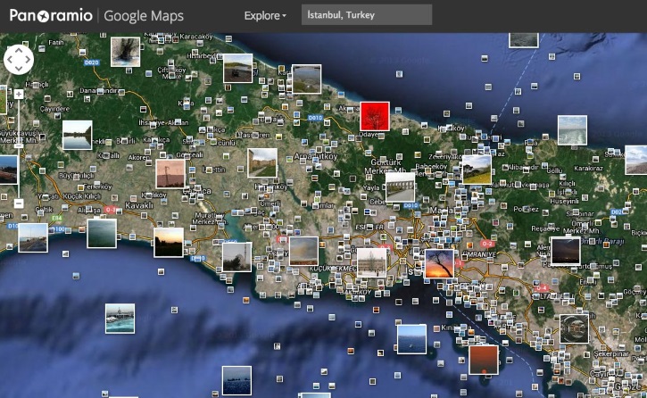The image size is (647, 398).
Task: Open the bare tree photo near Karacaköy
Action: pos(125,51)
